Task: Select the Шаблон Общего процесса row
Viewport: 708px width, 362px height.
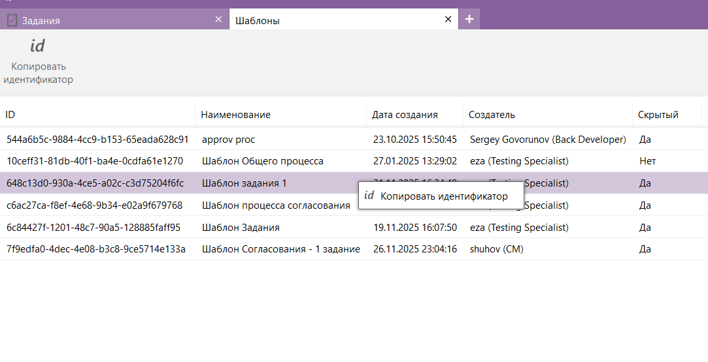Action: point(262,161)
